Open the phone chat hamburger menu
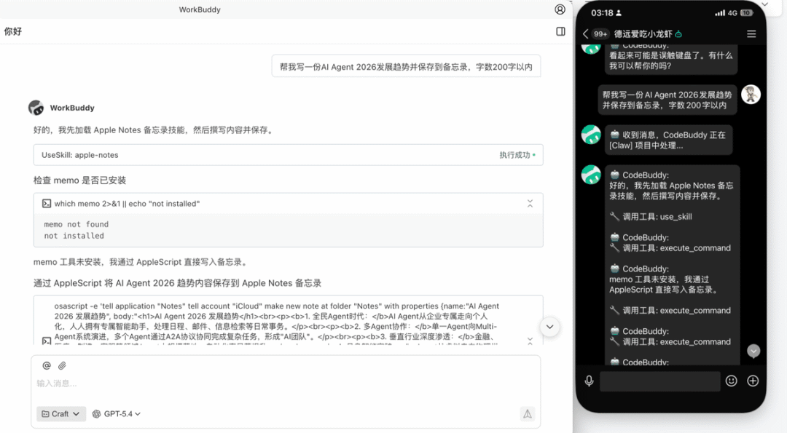The width and height of the screenshot is (787, 433). (751, 33)
